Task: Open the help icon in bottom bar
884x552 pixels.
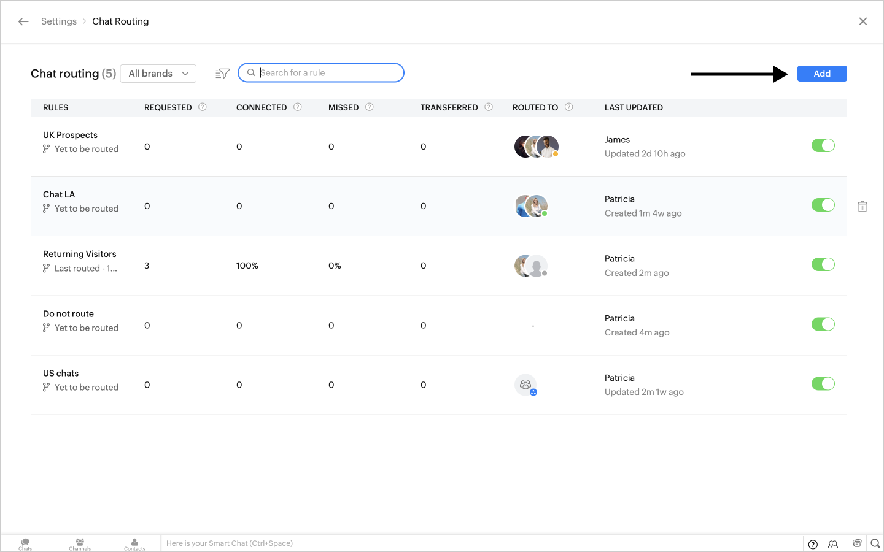Action: 813,544
